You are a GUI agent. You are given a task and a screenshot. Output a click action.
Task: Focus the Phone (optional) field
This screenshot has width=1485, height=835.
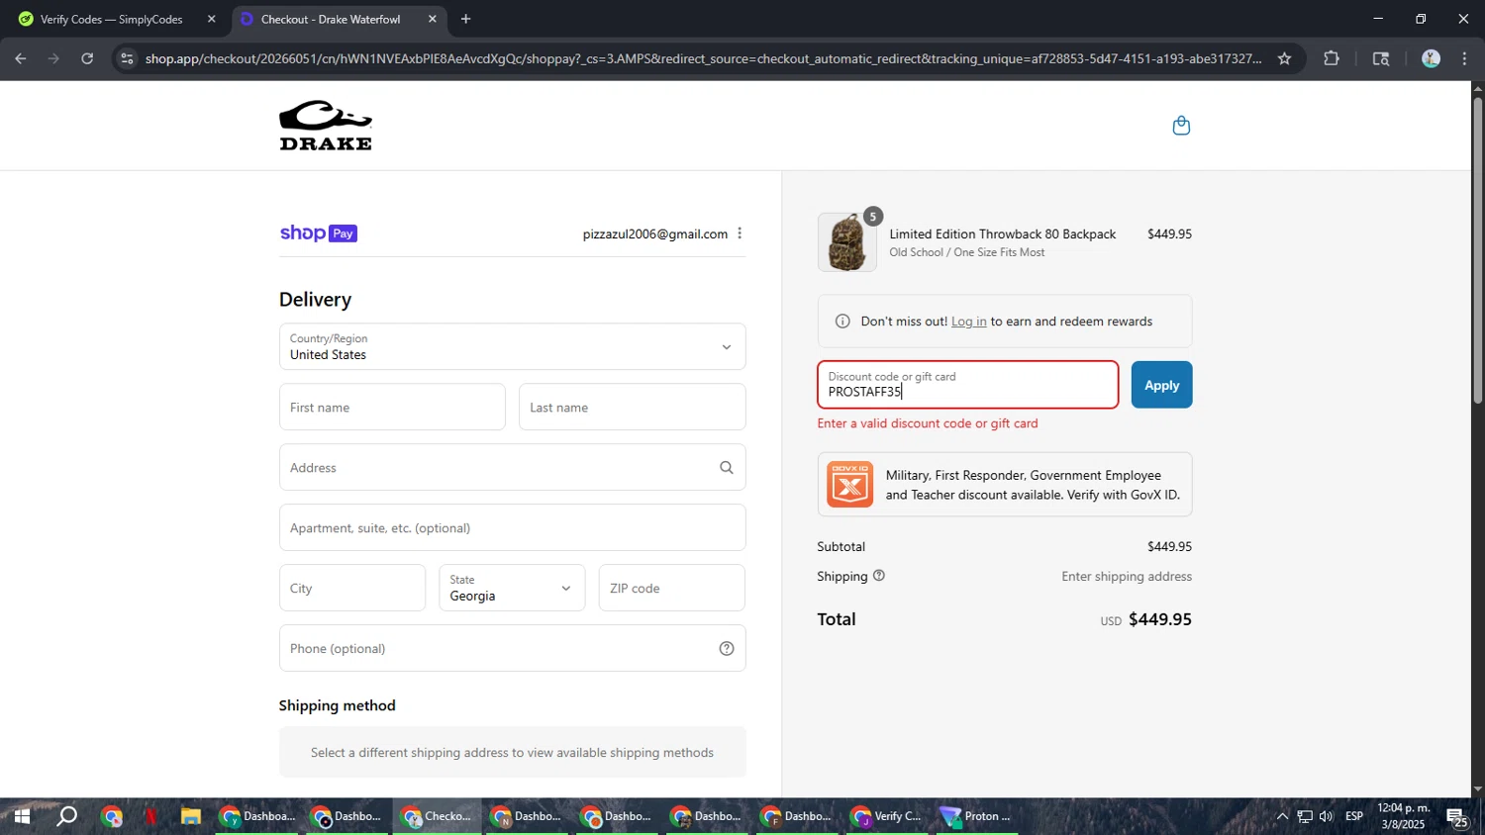tap(513, 648)
